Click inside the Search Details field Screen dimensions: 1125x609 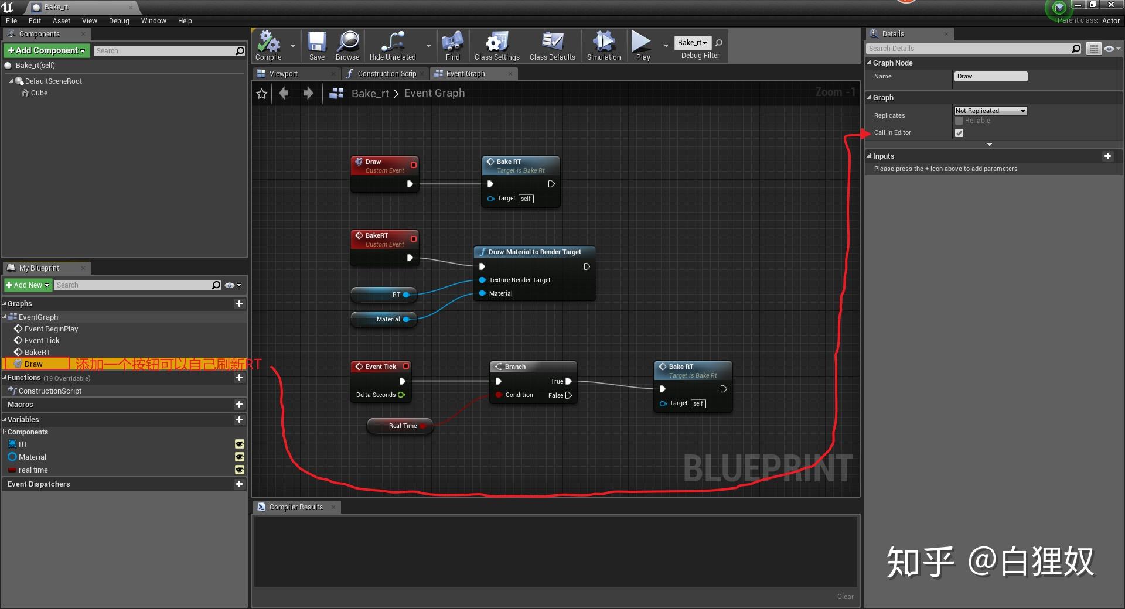967,48
